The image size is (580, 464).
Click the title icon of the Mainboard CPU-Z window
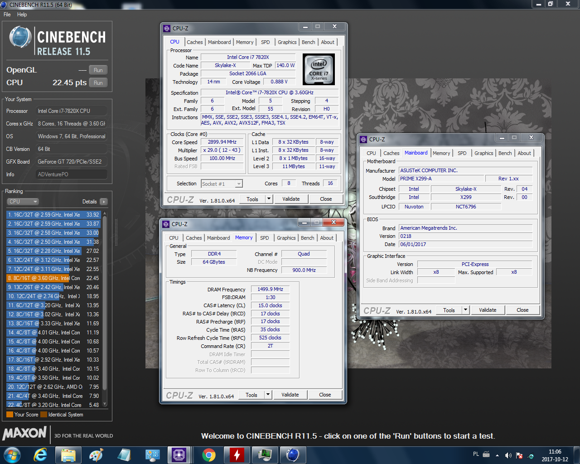[363, 139]
